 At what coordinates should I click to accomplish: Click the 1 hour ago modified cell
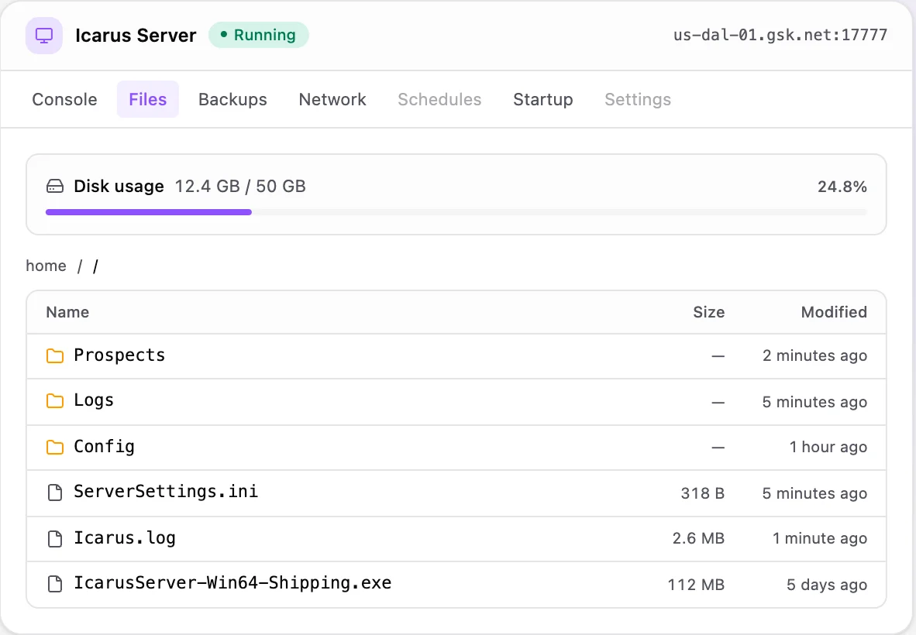tap(828, 448)
